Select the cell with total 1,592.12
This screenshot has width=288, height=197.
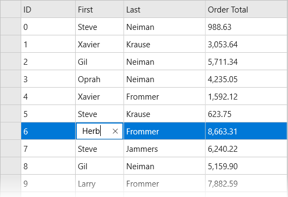246,96
